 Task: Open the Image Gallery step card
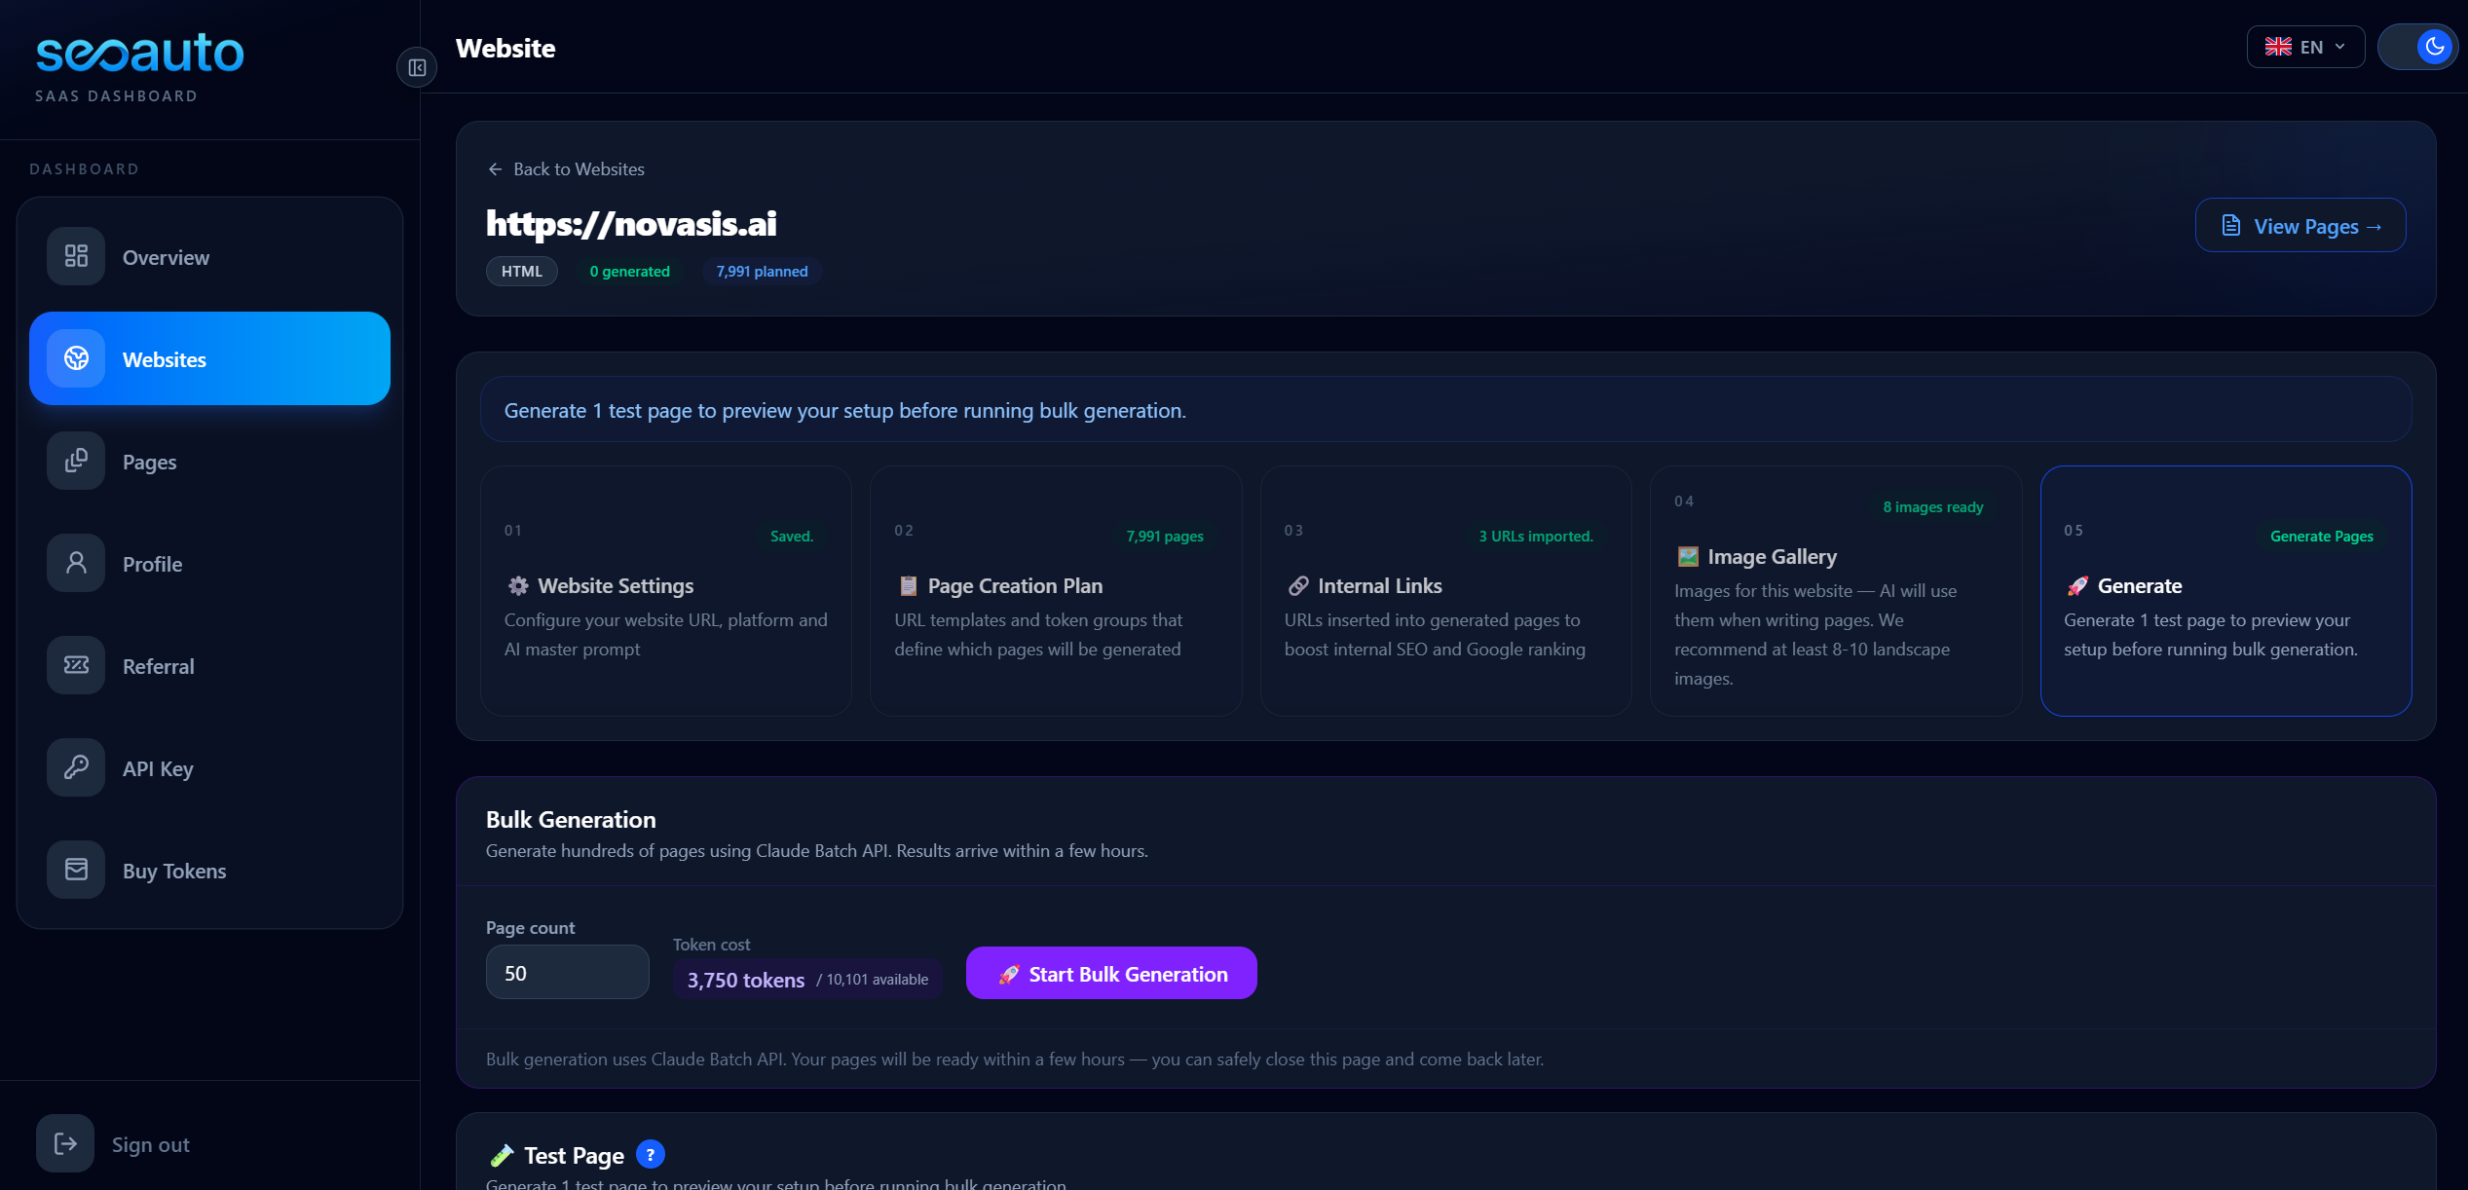pos(1836,591)
